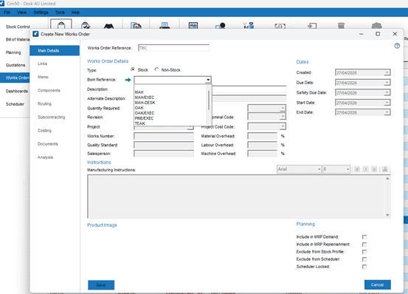This screenshot has width=408, height=294.
Task: Open Dashboards in main sidebar
Action: click(x=17, y=91)
